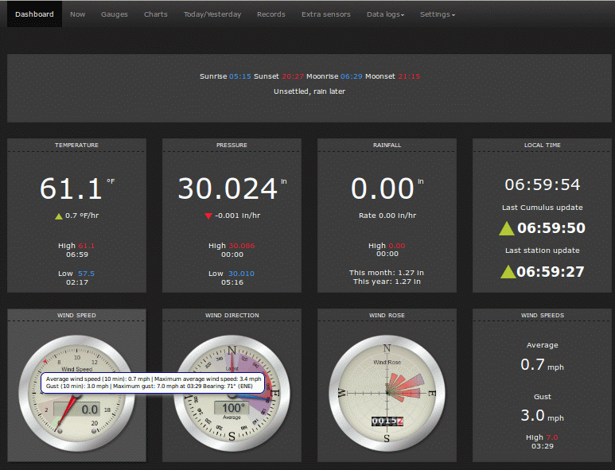Click the Wind Direction compass gauge
Image resolution: width=615 pixels, height=470 pixels.
pos(232,425)
